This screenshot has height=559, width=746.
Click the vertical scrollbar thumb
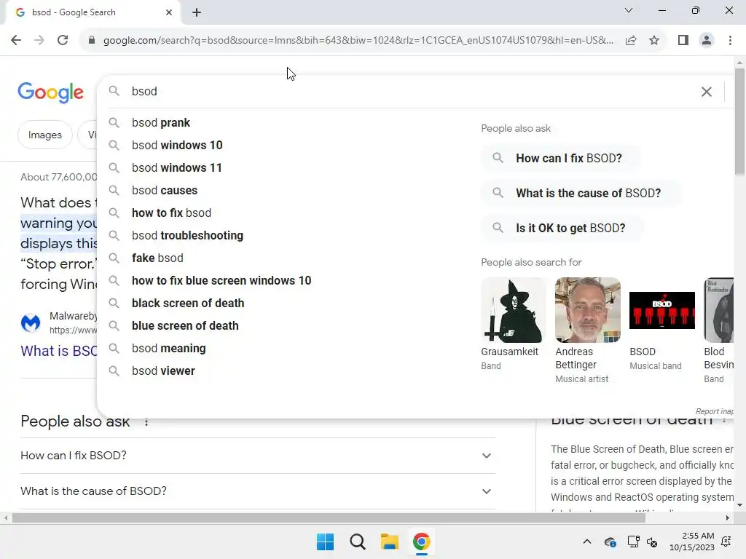[739, 122]
